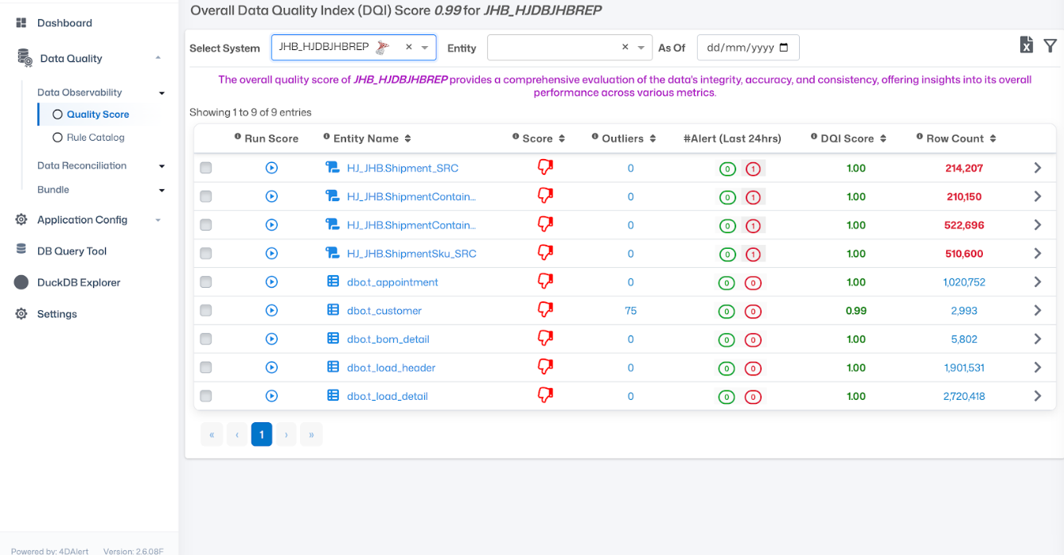This screenshot has width=1064, height=555.
Task: Sort by DQI Score column
Action: (882, 138)
